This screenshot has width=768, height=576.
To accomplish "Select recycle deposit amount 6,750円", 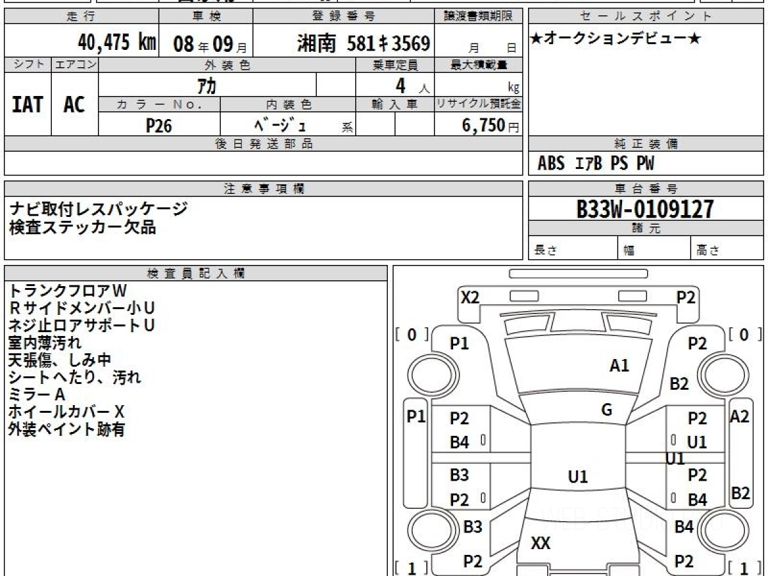I will 490,125.
